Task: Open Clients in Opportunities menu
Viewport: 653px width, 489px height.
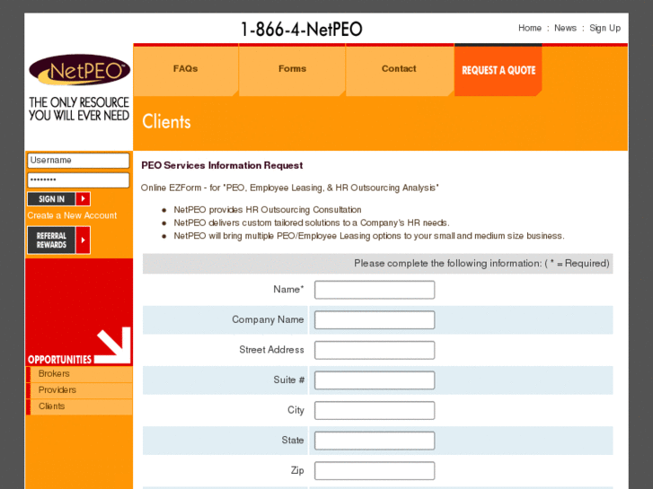Action: tap(79, 406)
